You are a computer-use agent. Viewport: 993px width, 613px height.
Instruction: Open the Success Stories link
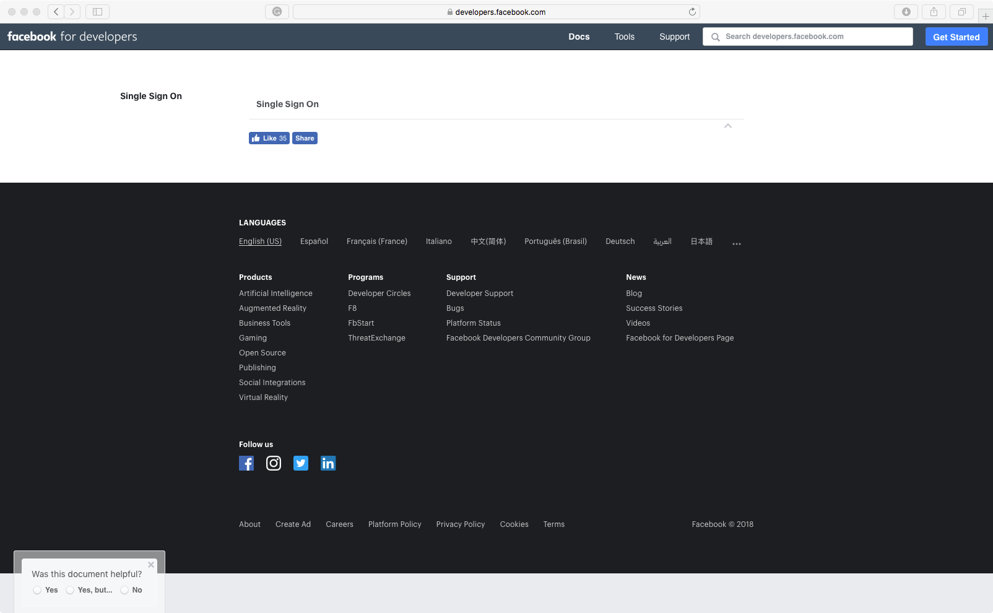654,308
